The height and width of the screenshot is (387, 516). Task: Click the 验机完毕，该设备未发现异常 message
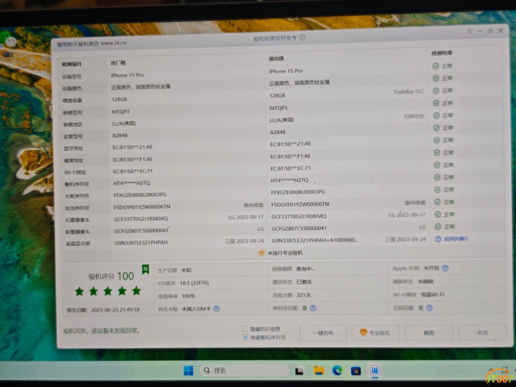click(x=102, y=330)
